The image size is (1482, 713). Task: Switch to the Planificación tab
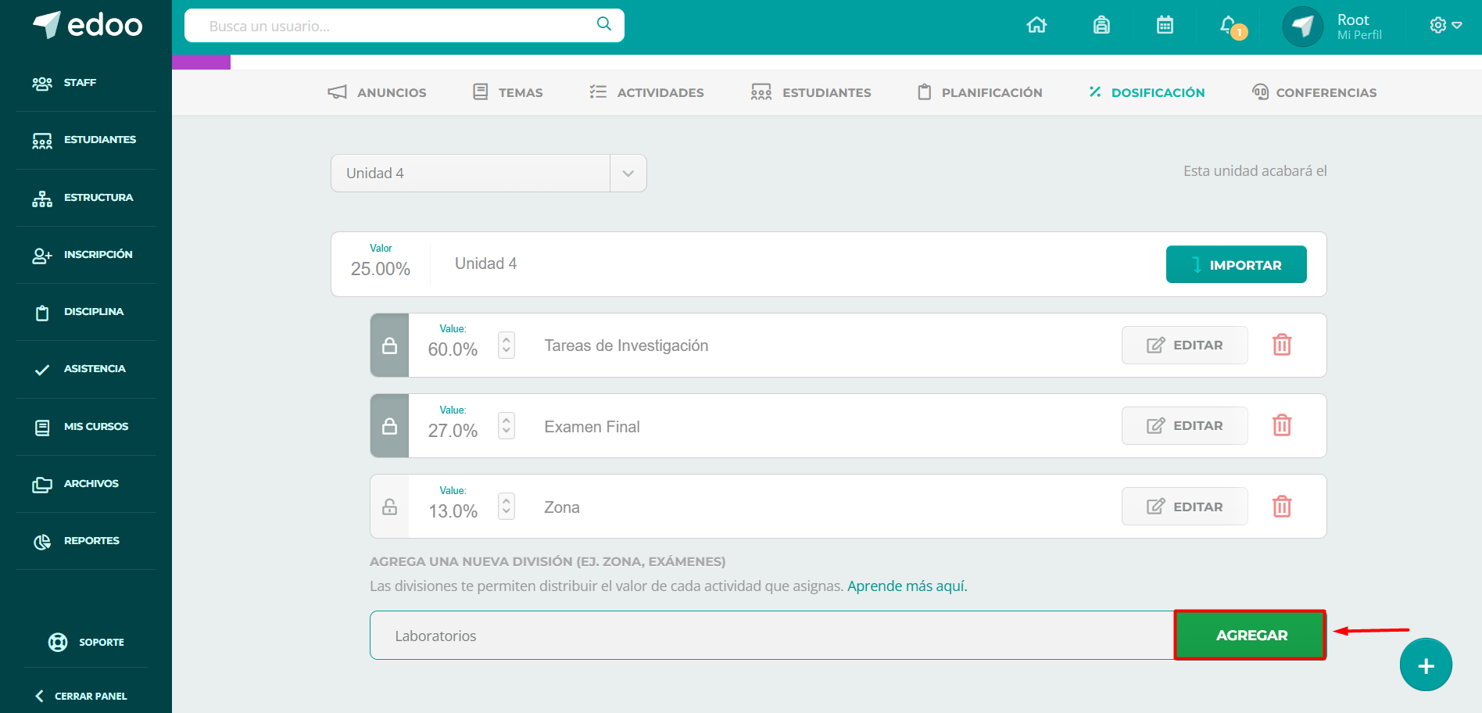tap(979, 92)
